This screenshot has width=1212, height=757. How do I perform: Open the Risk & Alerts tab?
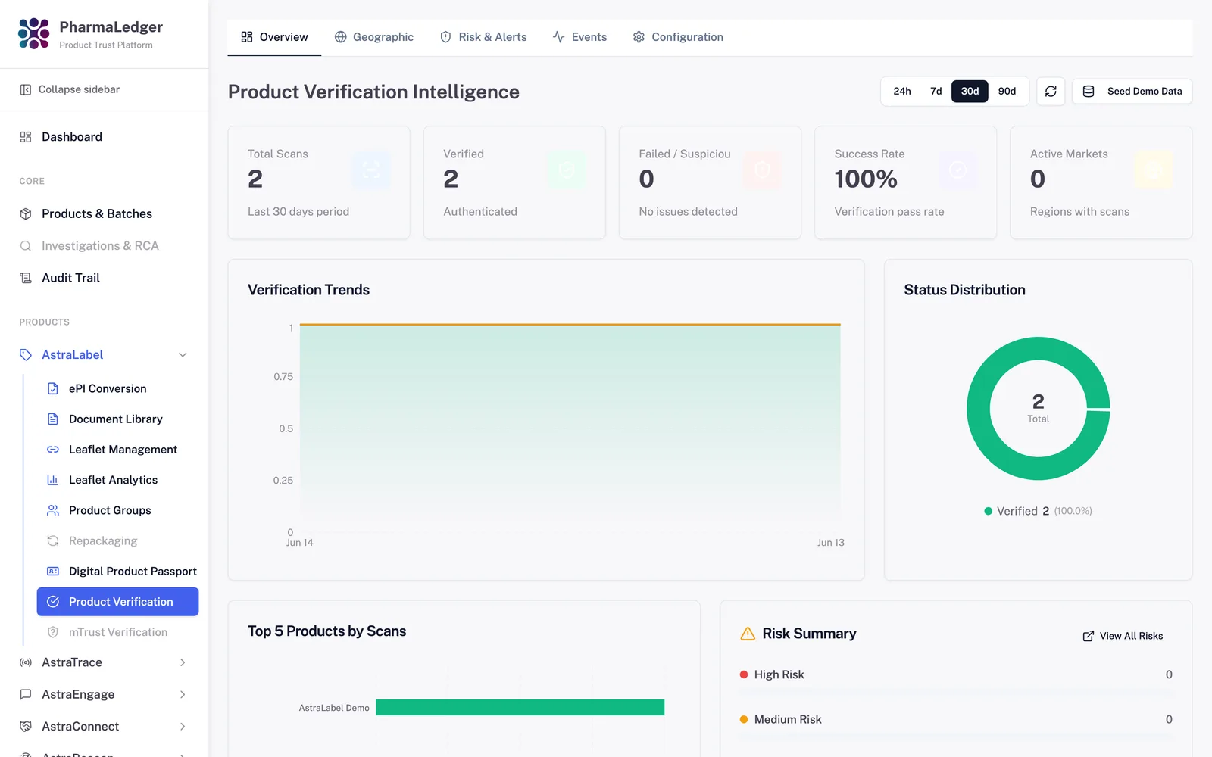[483, 37]
